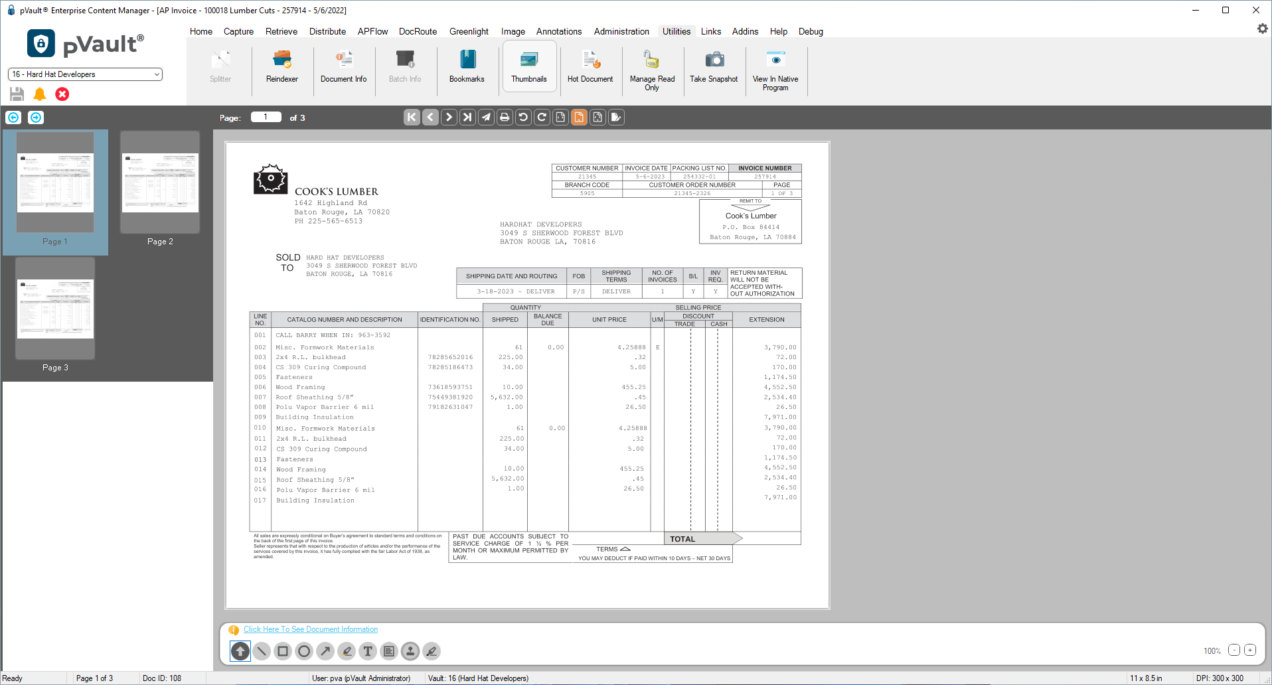Open the Capture menu
The width and height of the screenshot is (1272, 685).
[238, 31]
